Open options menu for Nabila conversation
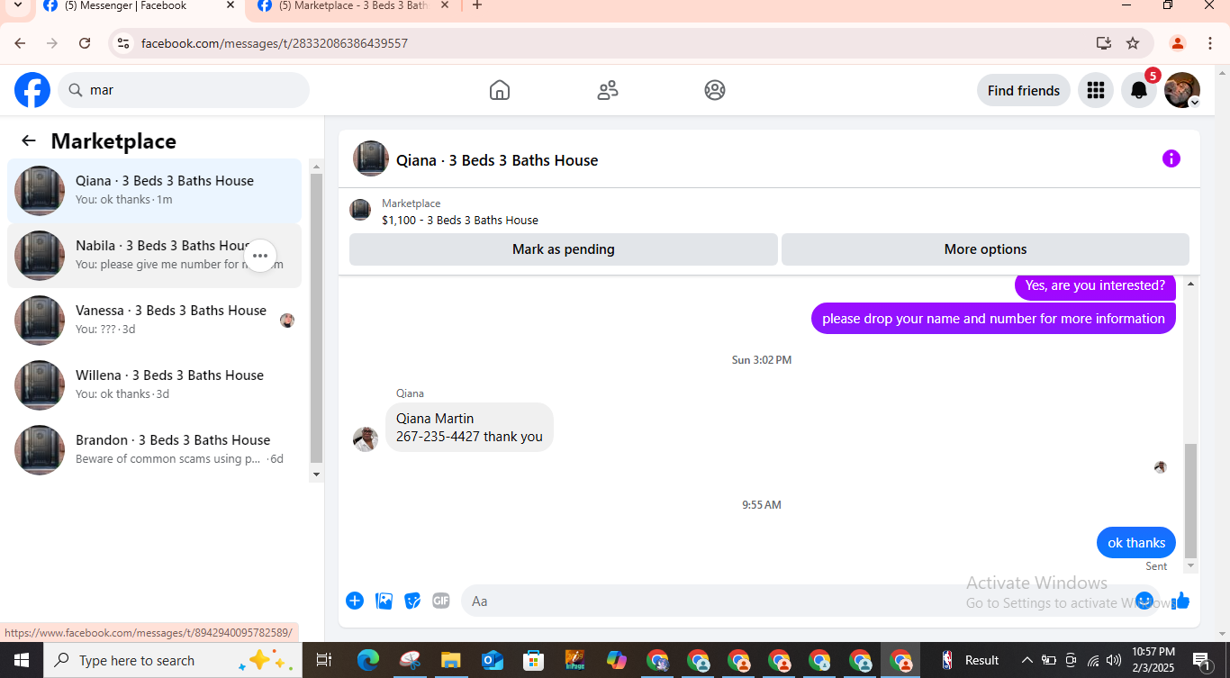The height and width of the screenshot is (678, 1230). tap(260, 256)
